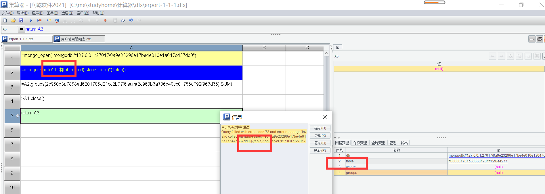The image size is (545, 194).
Task: Confirm the dialog with 确定(O)
Action: pos(320,128)
